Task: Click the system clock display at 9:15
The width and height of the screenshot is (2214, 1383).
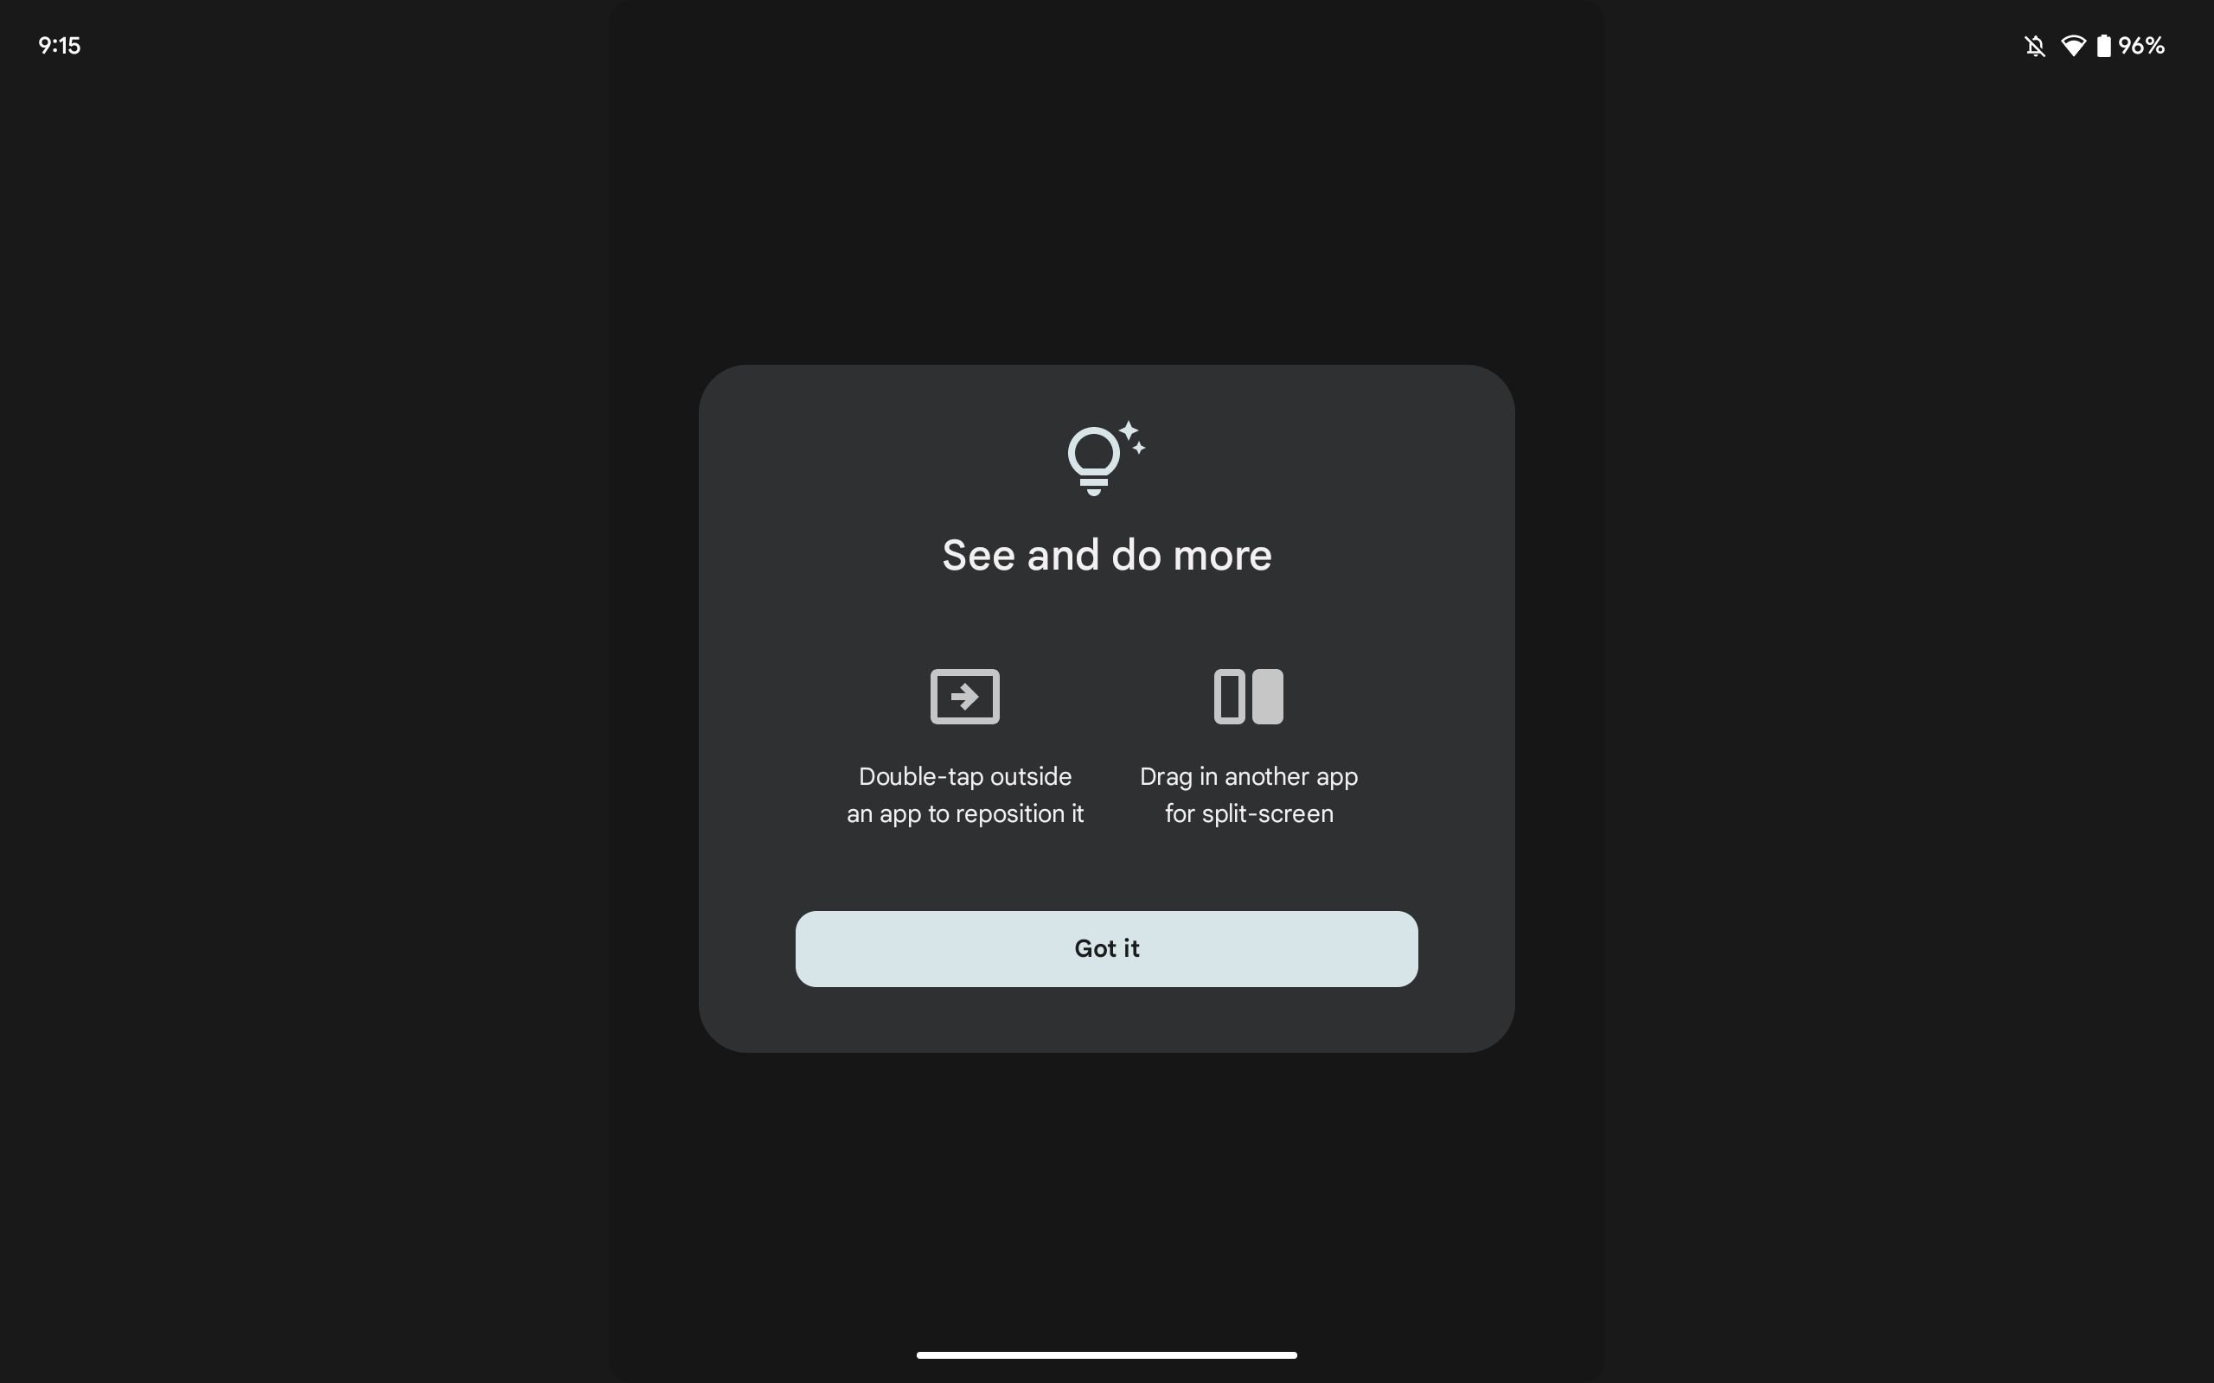Action: pos(59,43)
